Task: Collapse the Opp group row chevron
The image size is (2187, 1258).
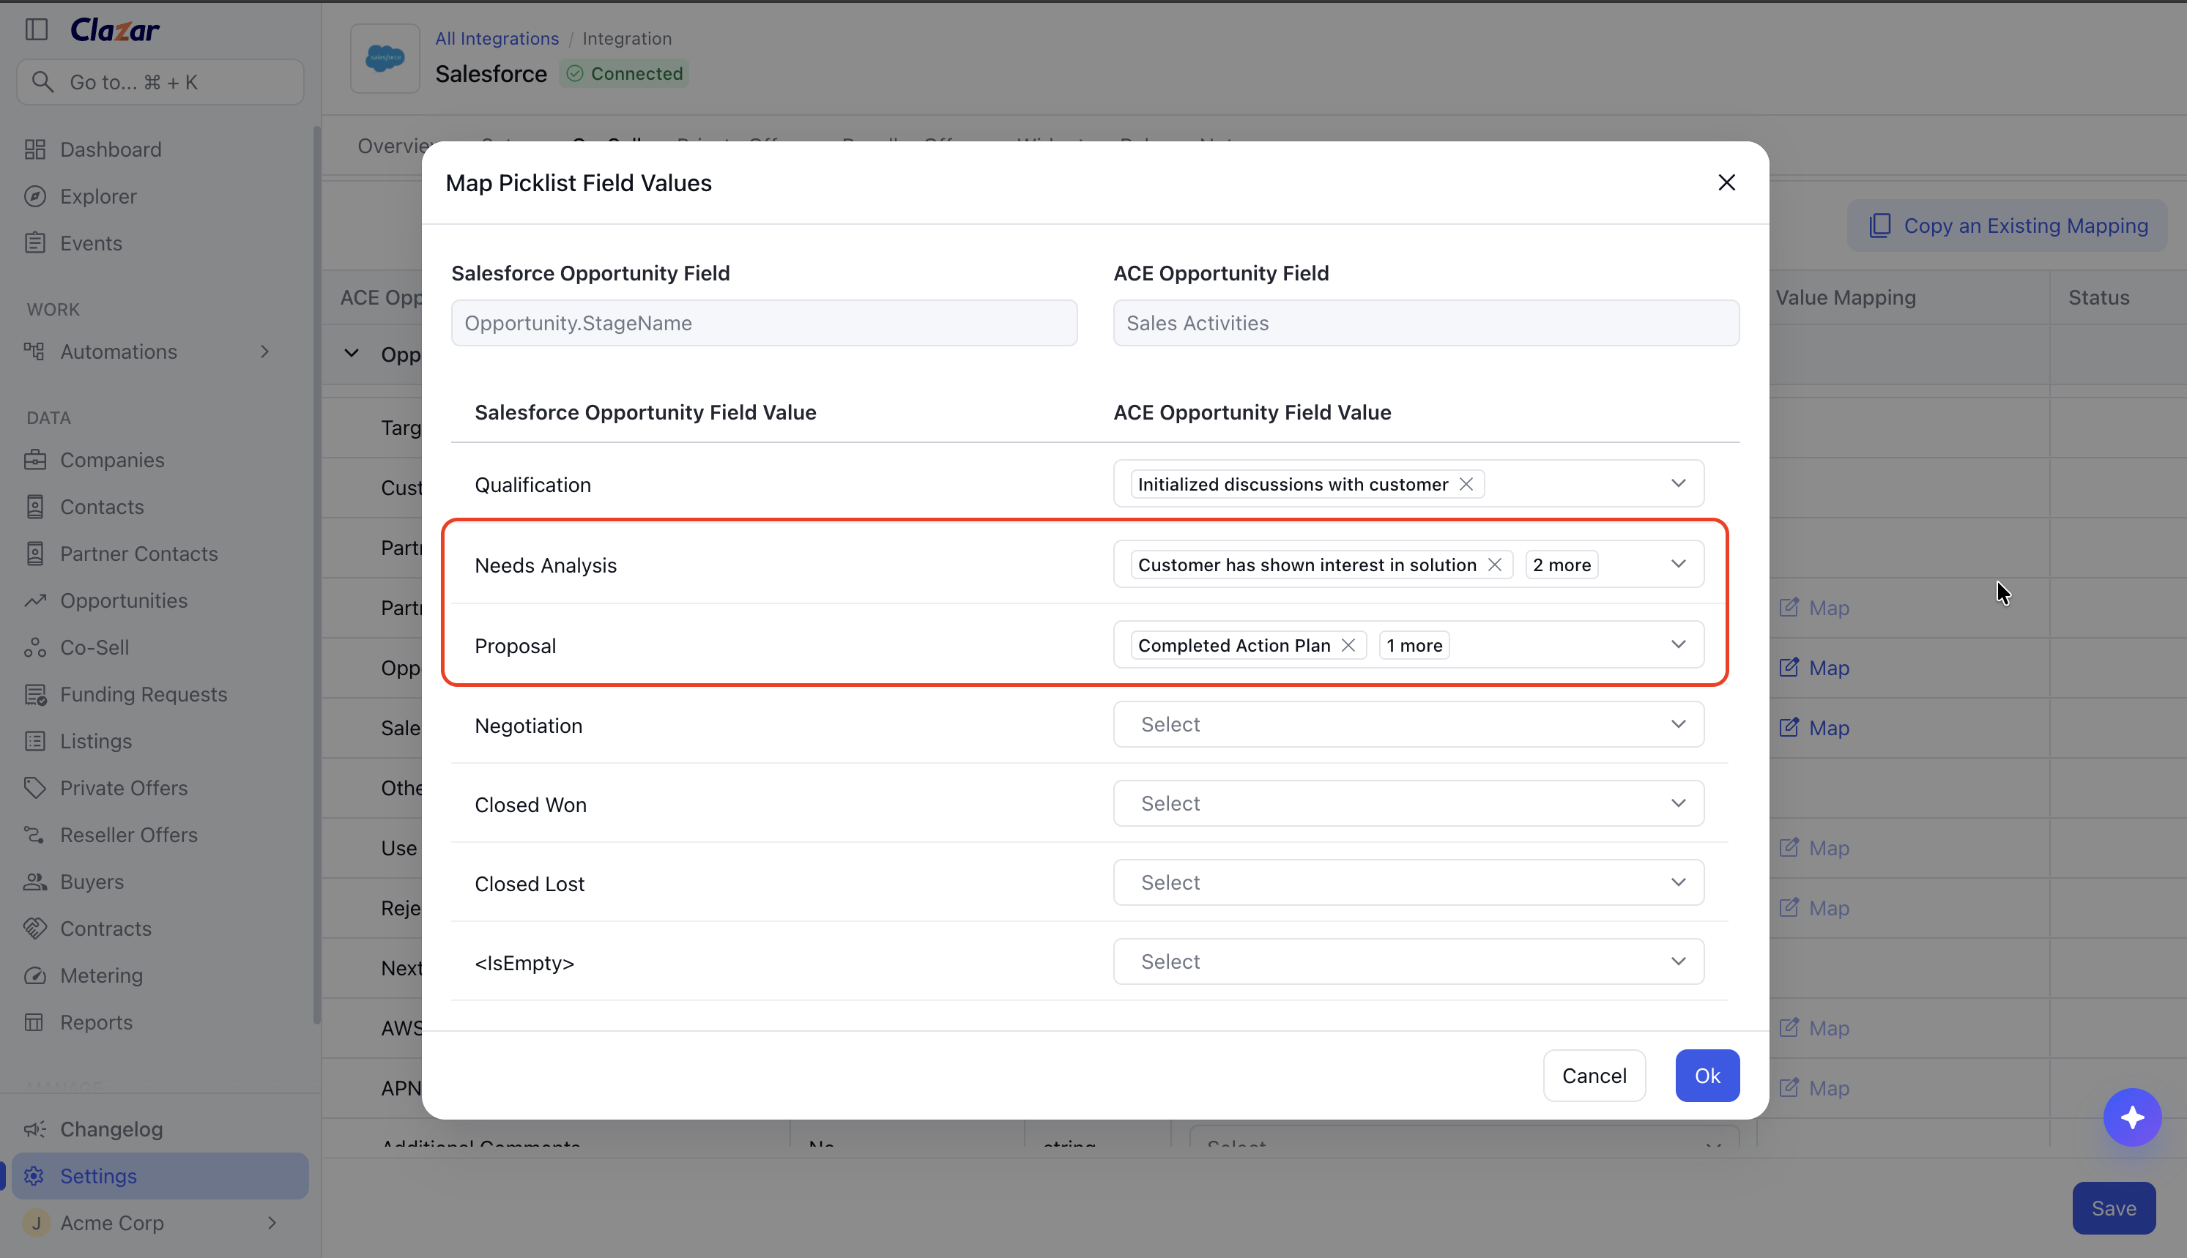Action: pyautogui.click(x=352, y=354)
